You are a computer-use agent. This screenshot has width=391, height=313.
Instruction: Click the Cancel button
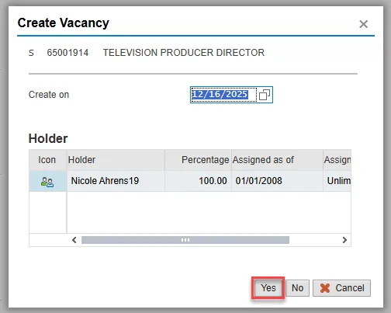pyautogui.click(x=341, y=288)
